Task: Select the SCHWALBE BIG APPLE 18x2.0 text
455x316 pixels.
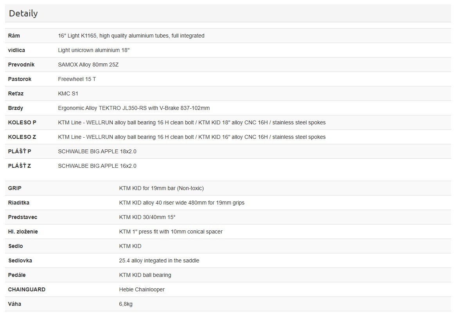Action: point(97,151)
